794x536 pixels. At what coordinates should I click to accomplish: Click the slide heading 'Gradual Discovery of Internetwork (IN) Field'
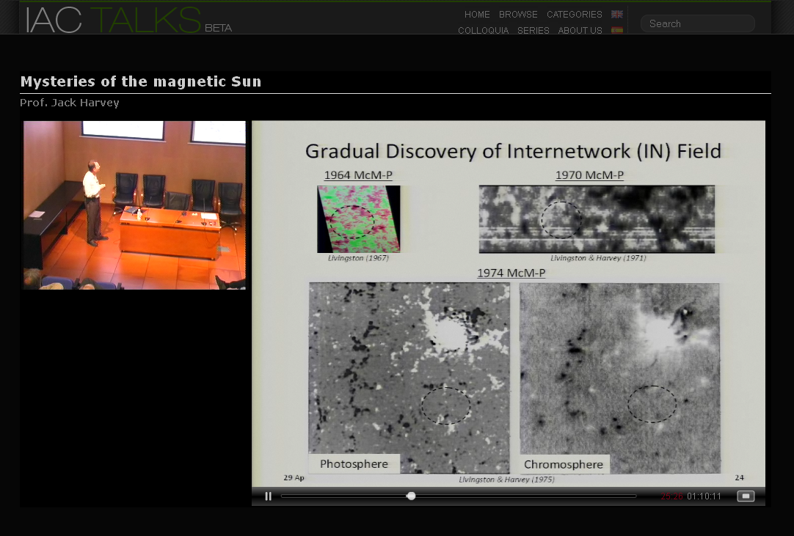point(513,151)
